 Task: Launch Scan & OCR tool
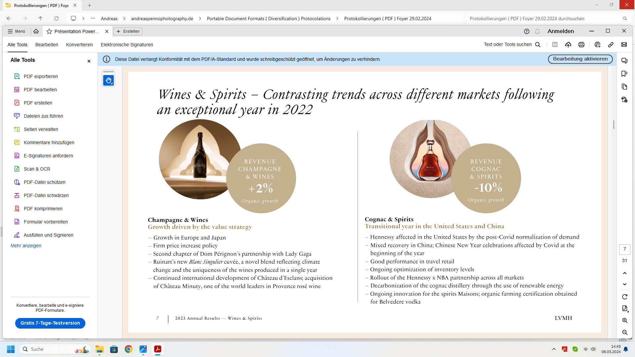point(37,169)
